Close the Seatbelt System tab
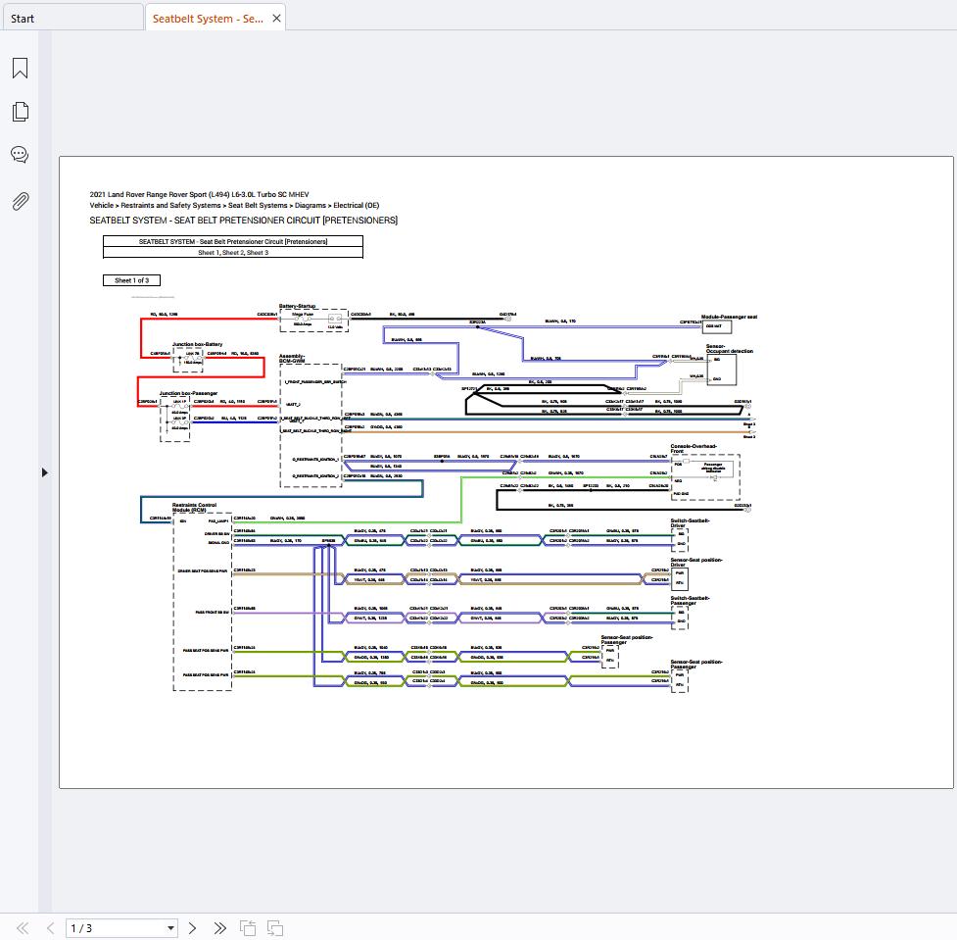The height and width of the screenshot is (940, 957). pos(277,19)
